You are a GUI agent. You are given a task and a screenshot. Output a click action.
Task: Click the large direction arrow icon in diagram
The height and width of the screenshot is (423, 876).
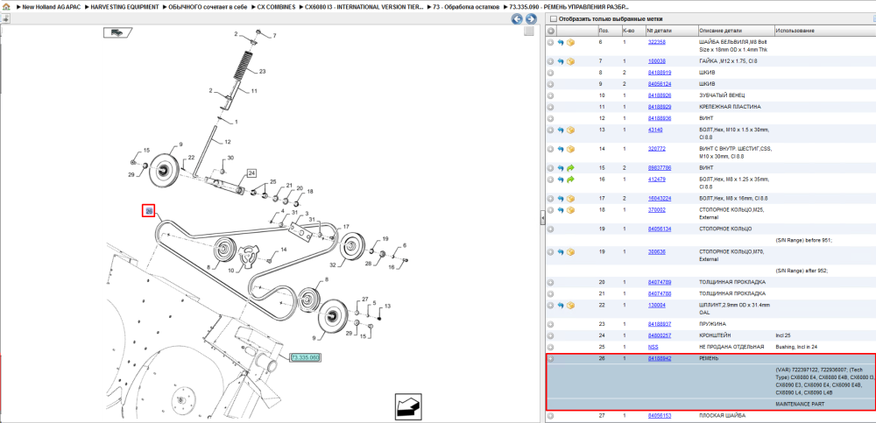point(408,406)
